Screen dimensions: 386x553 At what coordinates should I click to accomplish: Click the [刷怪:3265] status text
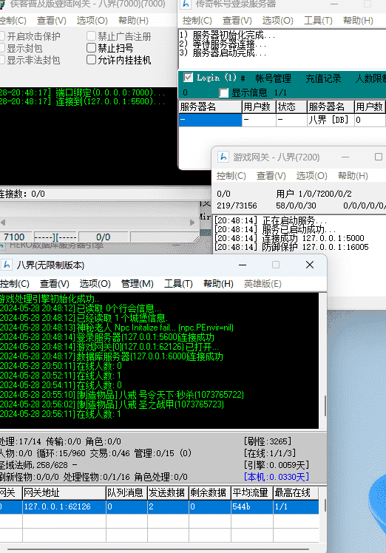coord(268,441)
